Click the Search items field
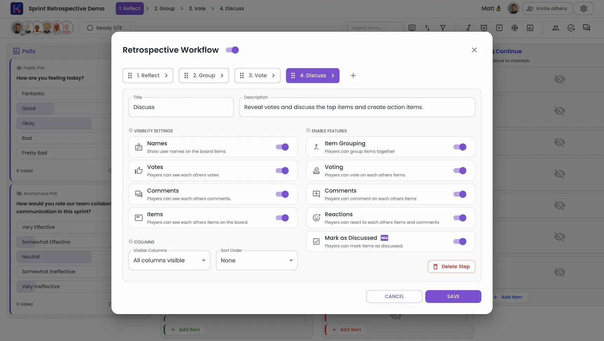 point(376,28)
